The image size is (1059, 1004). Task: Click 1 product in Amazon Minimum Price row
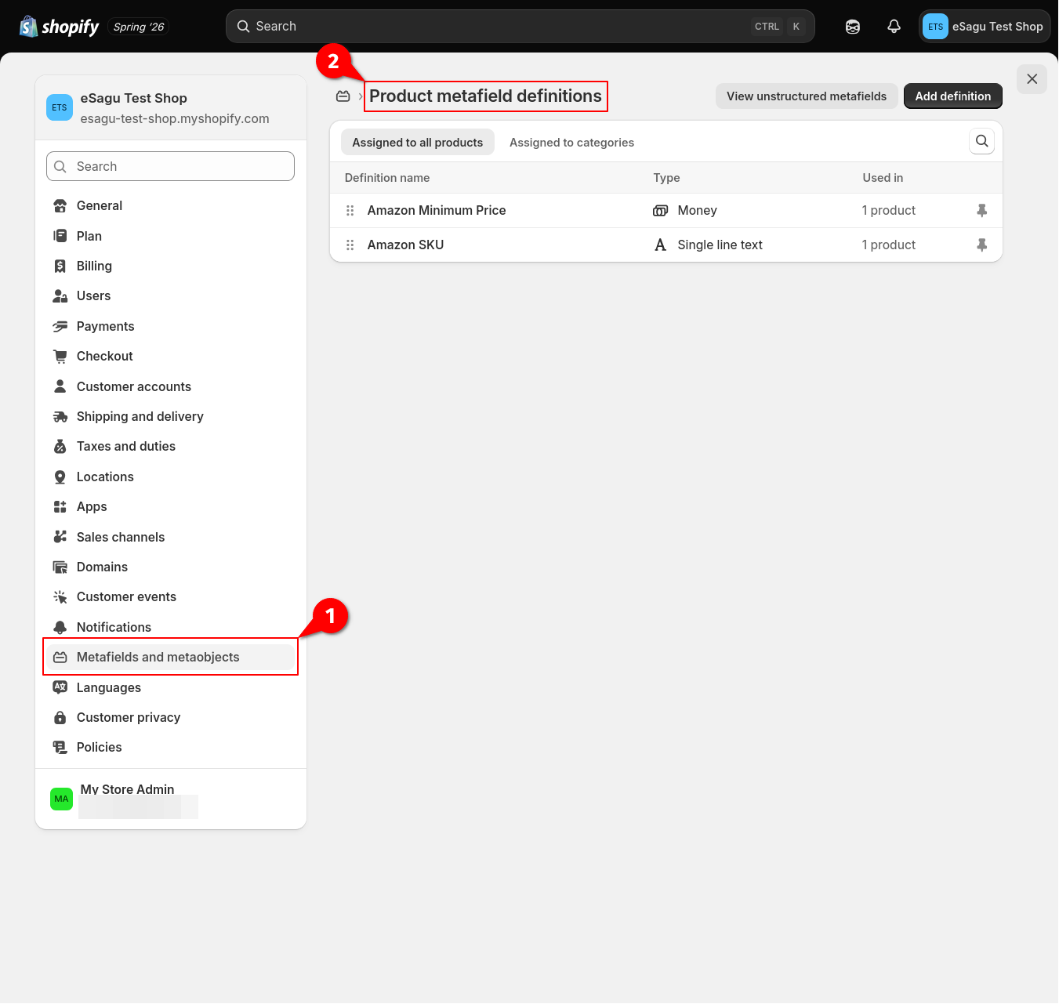pos(888,211)
